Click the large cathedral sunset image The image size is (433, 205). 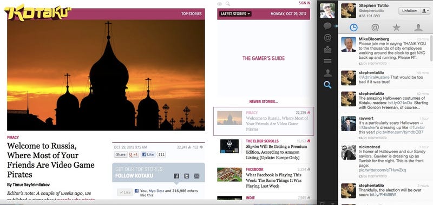[106, 75]
